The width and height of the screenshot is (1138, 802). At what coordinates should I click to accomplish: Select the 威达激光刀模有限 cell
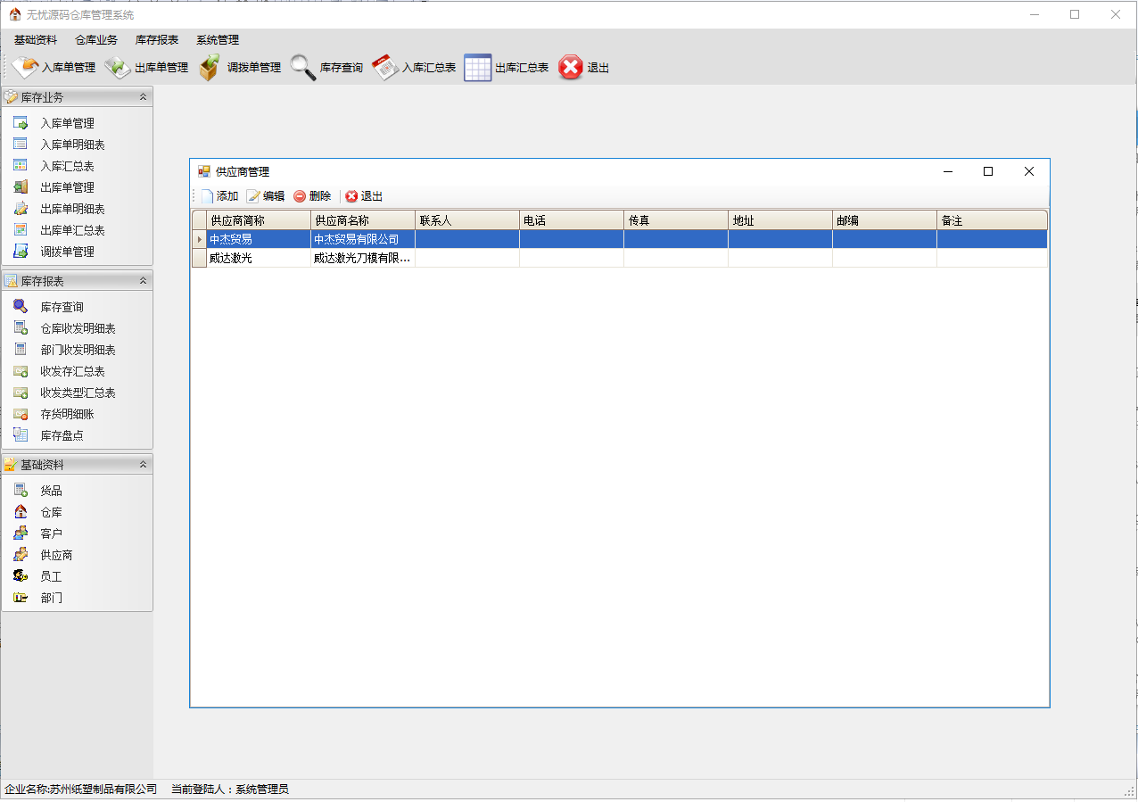[x=363, y=258]
